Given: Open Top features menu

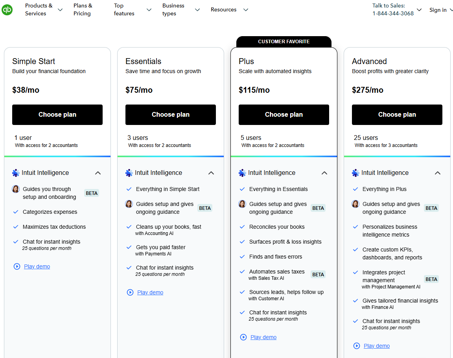Looking at the screenshot, I should pos(124,9).
